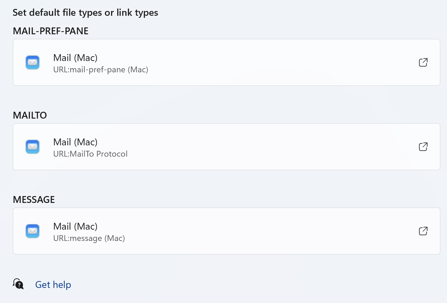
Task: Click the MAIL-PREF-PANE section label
Action: tap(51, 31)
